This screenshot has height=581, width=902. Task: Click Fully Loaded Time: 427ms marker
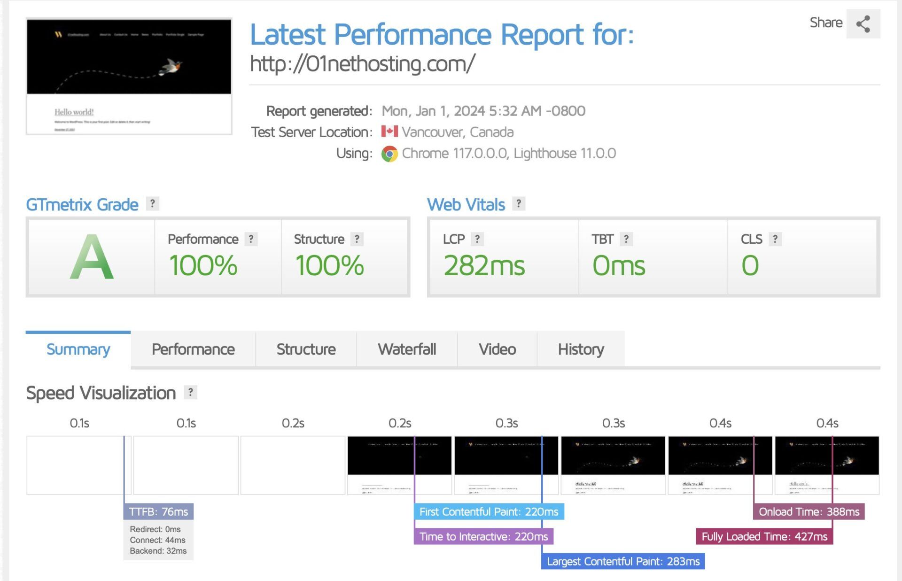764,536
